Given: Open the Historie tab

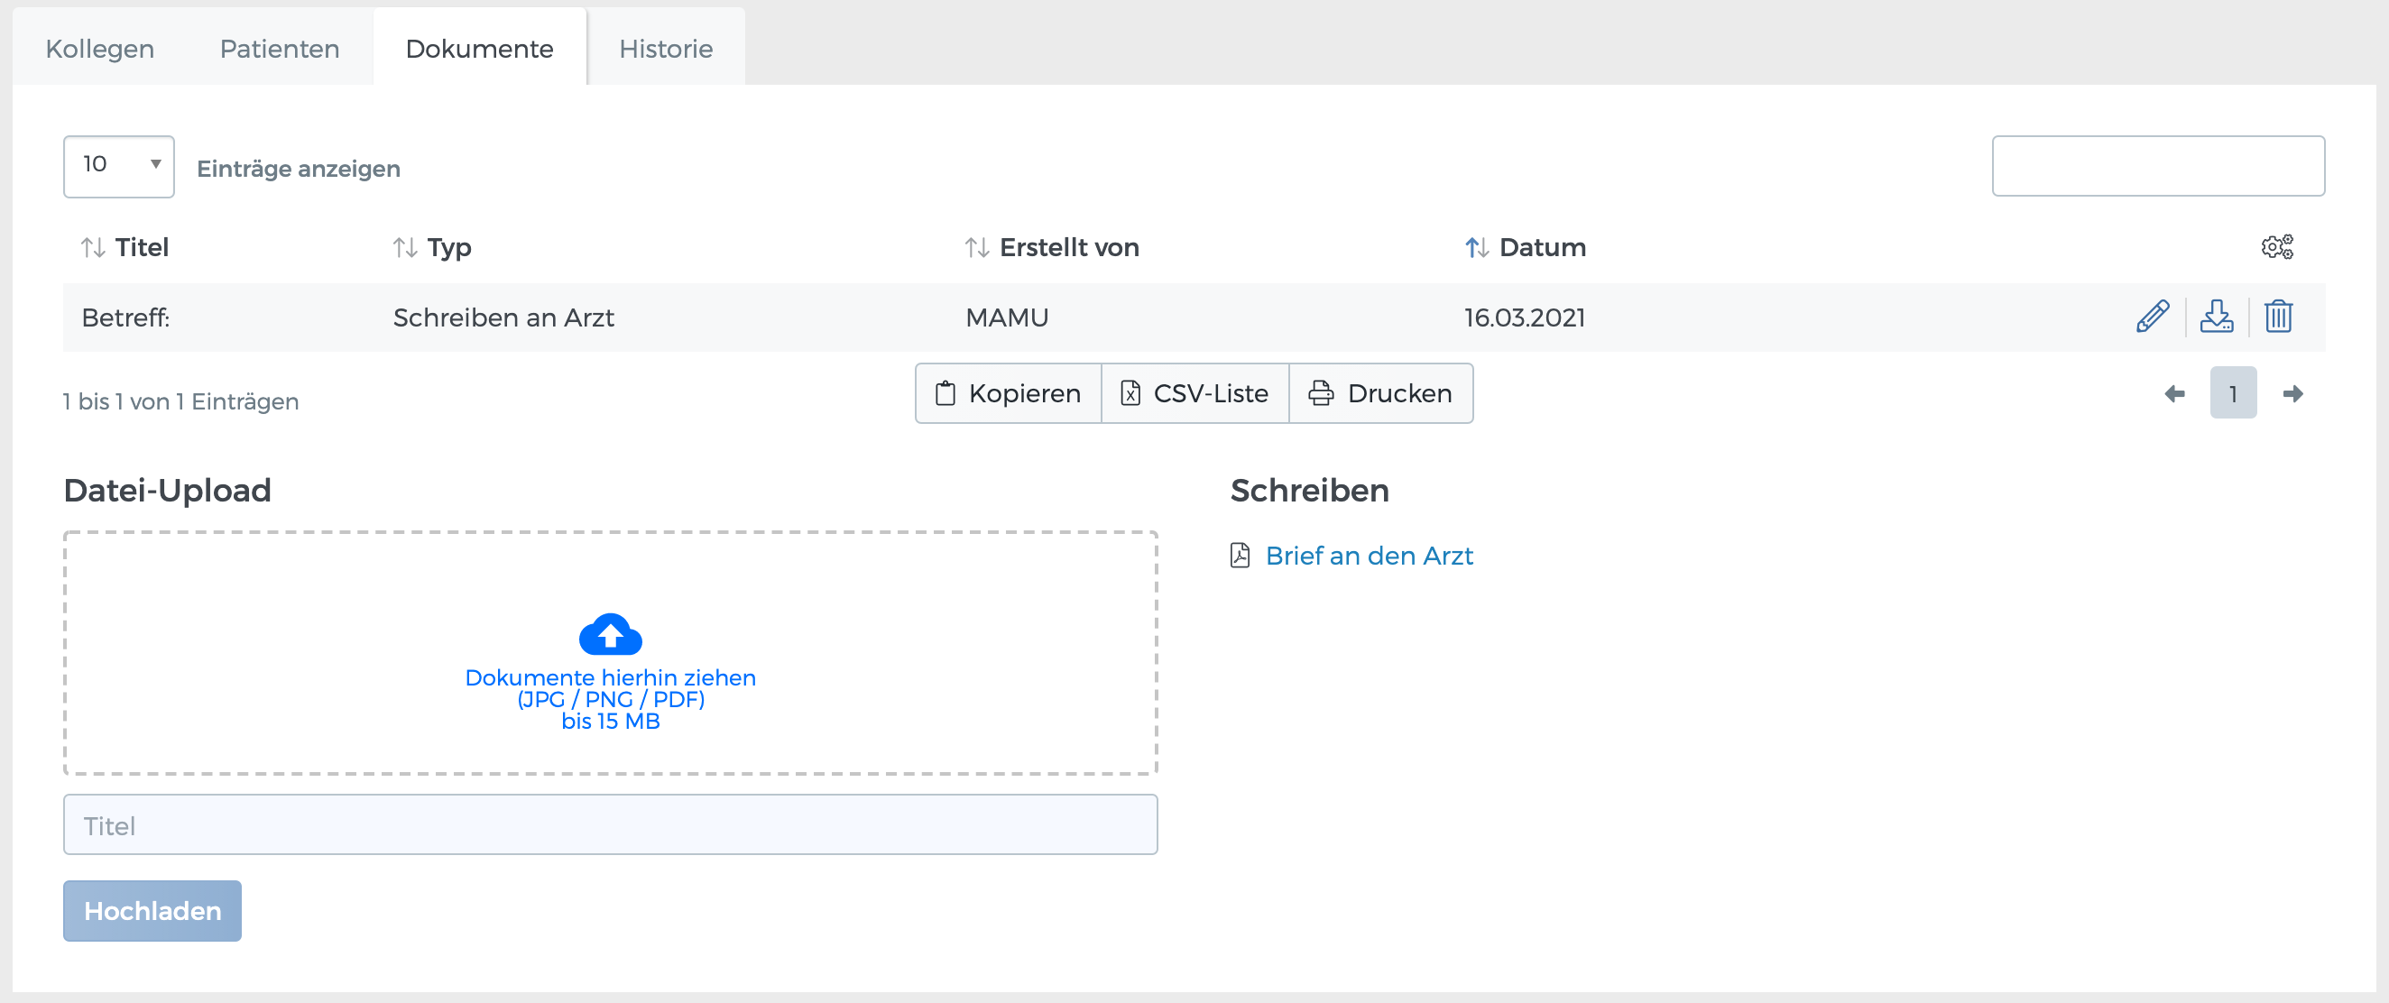Looking at the screenshot, I should [665, 48].
